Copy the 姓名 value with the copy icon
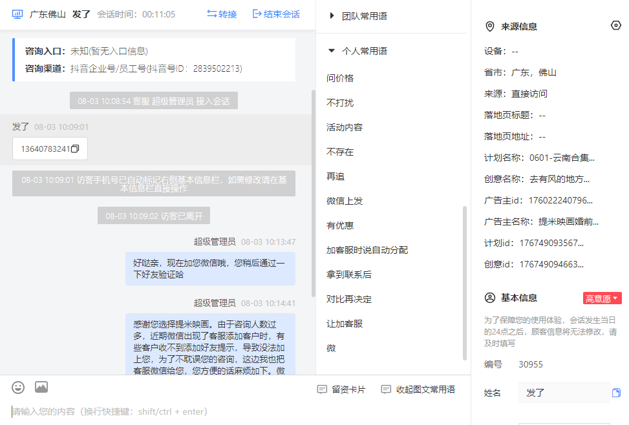 (x=616, y=393)
